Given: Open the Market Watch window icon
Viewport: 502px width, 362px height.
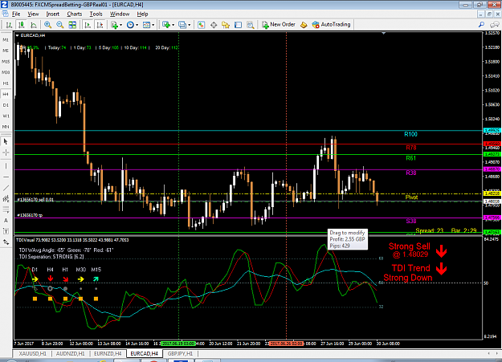Looking at the screenshot, I should (x=201, y=25).
